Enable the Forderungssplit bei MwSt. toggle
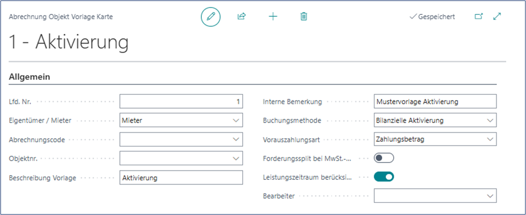 384,158
